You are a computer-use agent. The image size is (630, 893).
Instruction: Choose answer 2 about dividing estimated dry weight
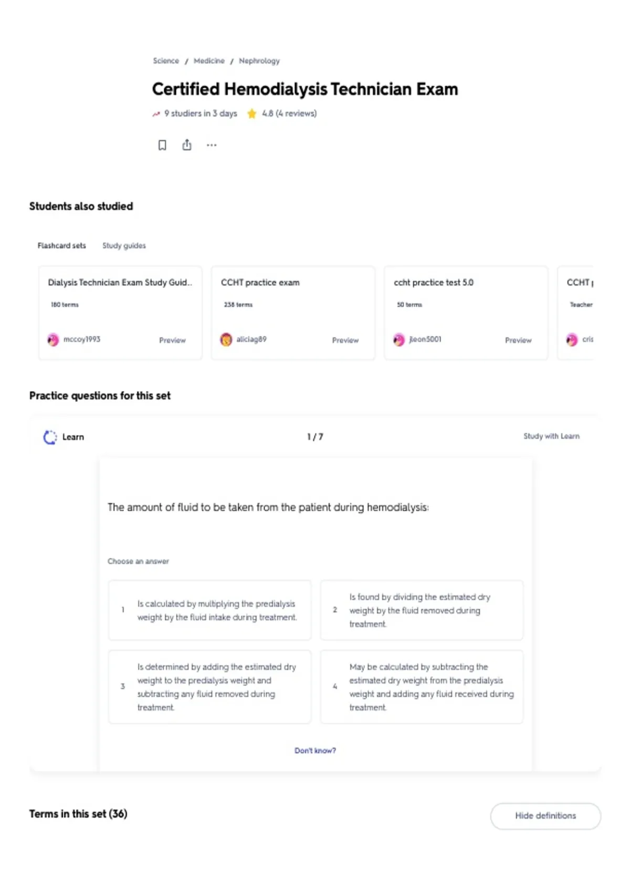tap(422, 610)
